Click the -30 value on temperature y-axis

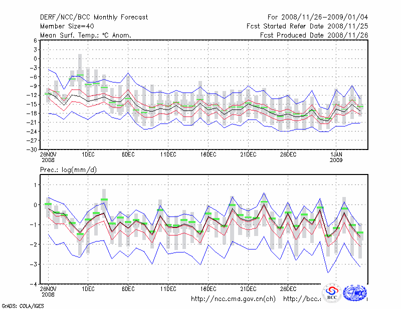pos(33,149)
